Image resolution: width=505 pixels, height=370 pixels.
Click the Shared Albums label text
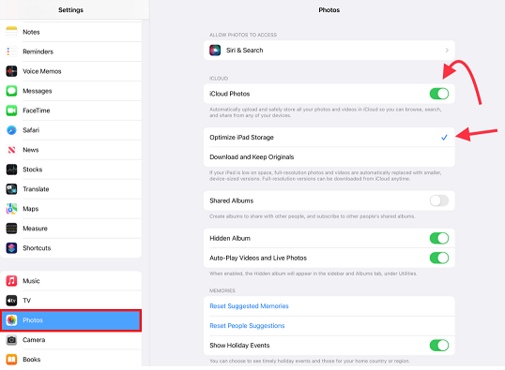click(x=231, y=200)
